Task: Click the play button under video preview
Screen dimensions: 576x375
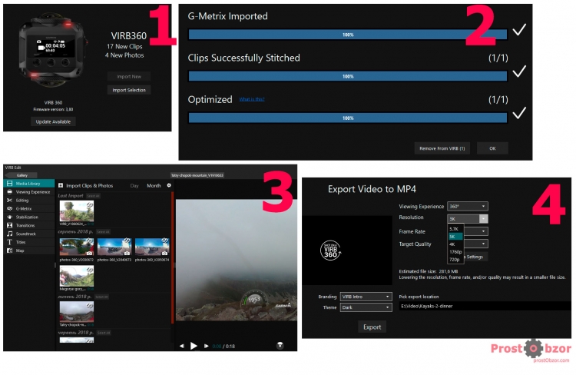Action: pos(194,346)
